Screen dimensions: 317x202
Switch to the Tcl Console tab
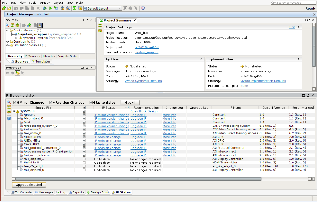click(x=21, y=192)
